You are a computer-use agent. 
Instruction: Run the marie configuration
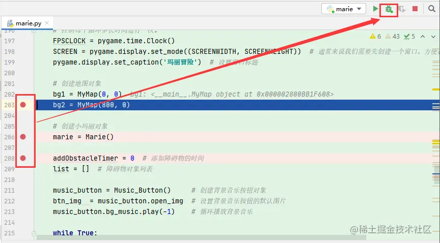coord(375,9)
